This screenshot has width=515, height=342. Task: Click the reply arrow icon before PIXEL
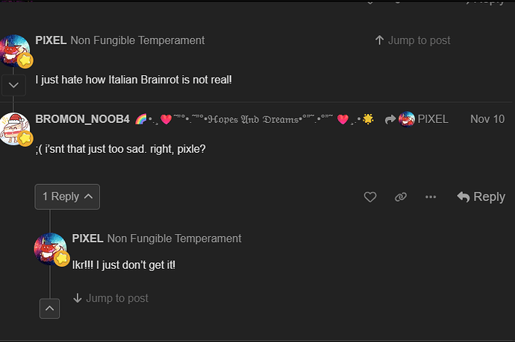[390, 119]
